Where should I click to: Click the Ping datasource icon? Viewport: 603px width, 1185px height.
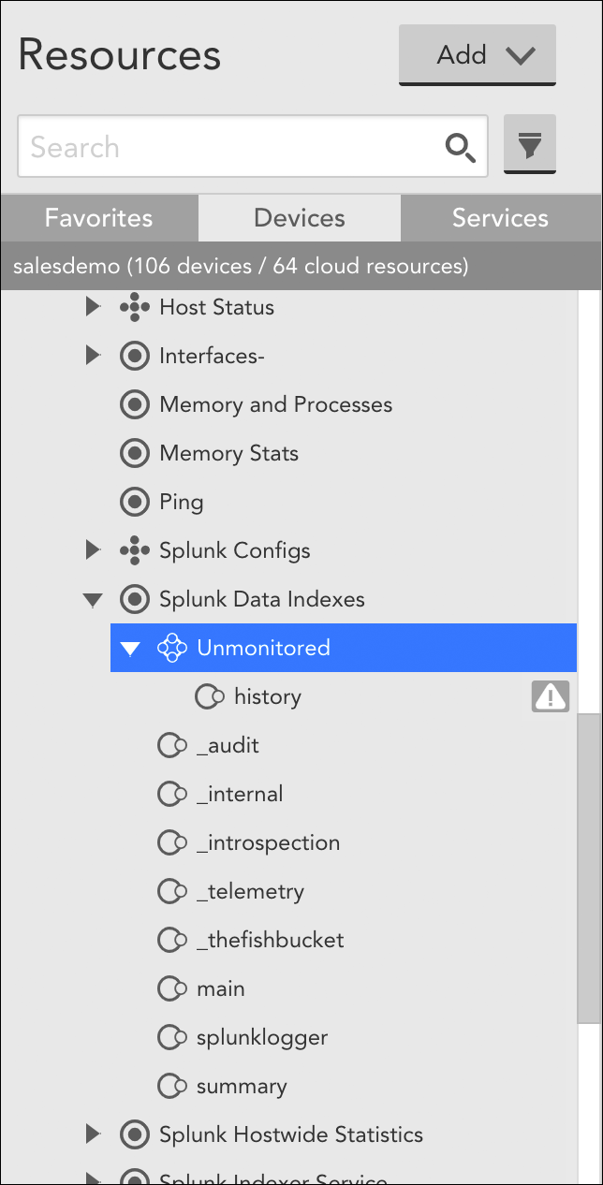click(x=135, y=502)
